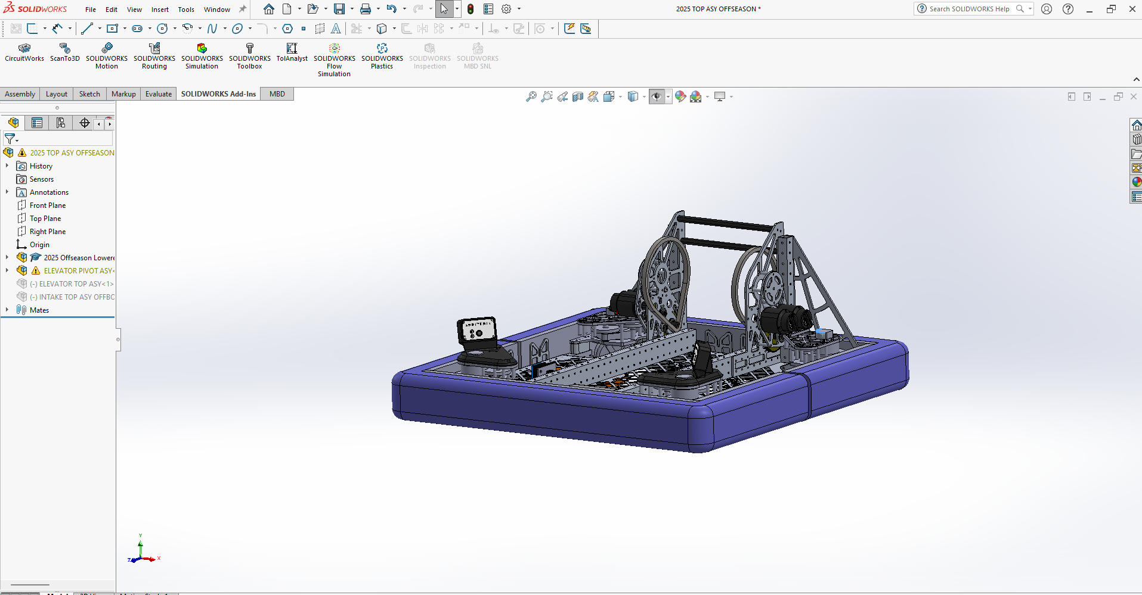The width and height of the screenshot is (1142, 595).
Task: Open the Options gear icon
Action: 506,9
